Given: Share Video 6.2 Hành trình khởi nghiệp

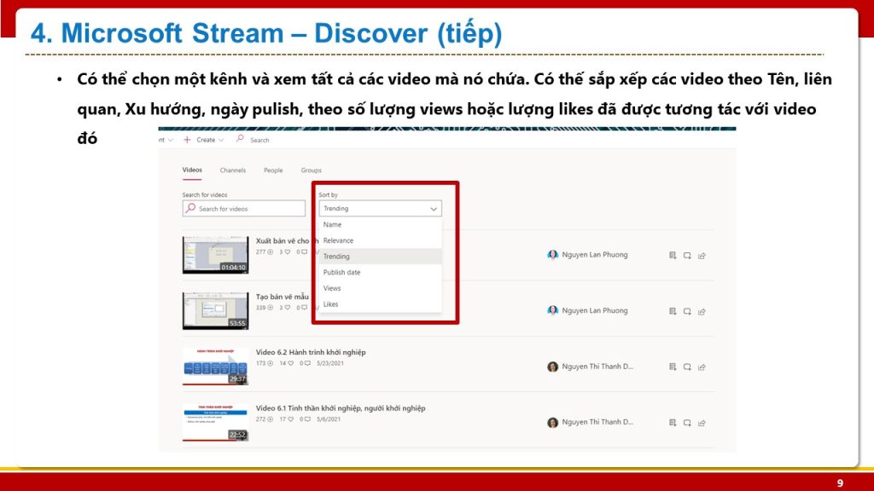Looking at the screenshot, I should click(702, 367).
